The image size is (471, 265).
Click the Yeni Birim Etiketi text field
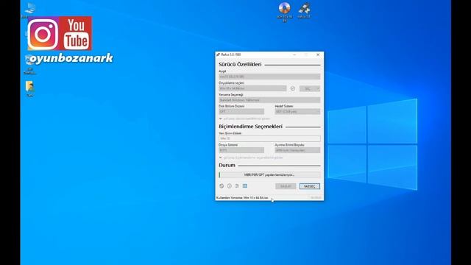click(x=269, y=138)
